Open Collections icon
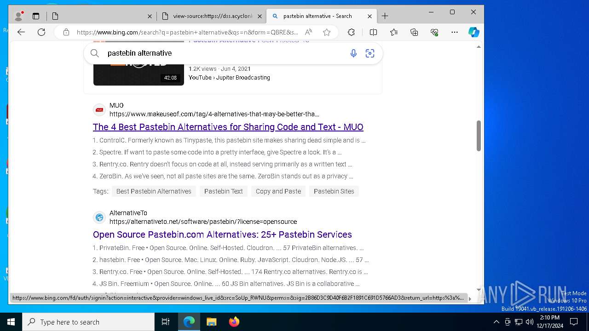Image resolution: width=589 pixels, height=331 pixels. coord(414,32)
